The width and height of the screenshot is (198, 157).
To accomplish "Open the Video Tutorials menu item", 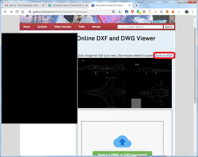I will coord(62,27).
